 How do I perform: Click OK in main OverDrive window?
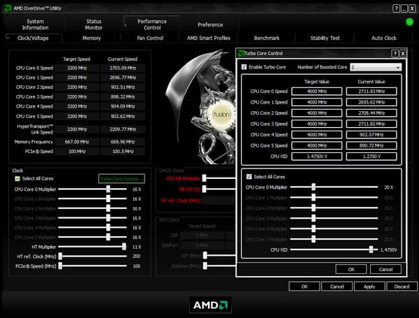pyautogui.click(x=304, y=287)
